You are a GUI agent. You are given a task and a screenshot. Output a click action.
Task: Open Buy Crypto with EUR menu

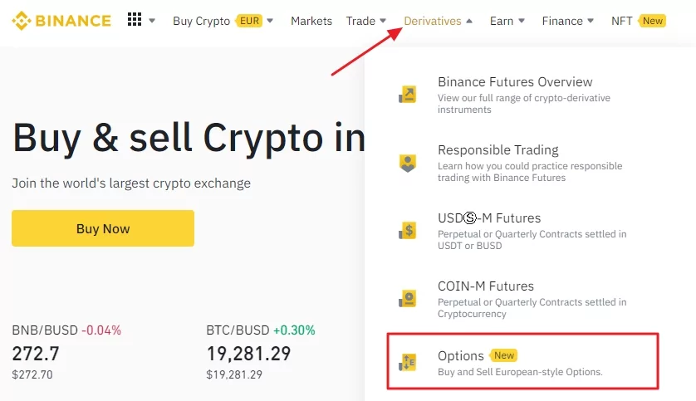pyautogui.click(x=223, y=21)
